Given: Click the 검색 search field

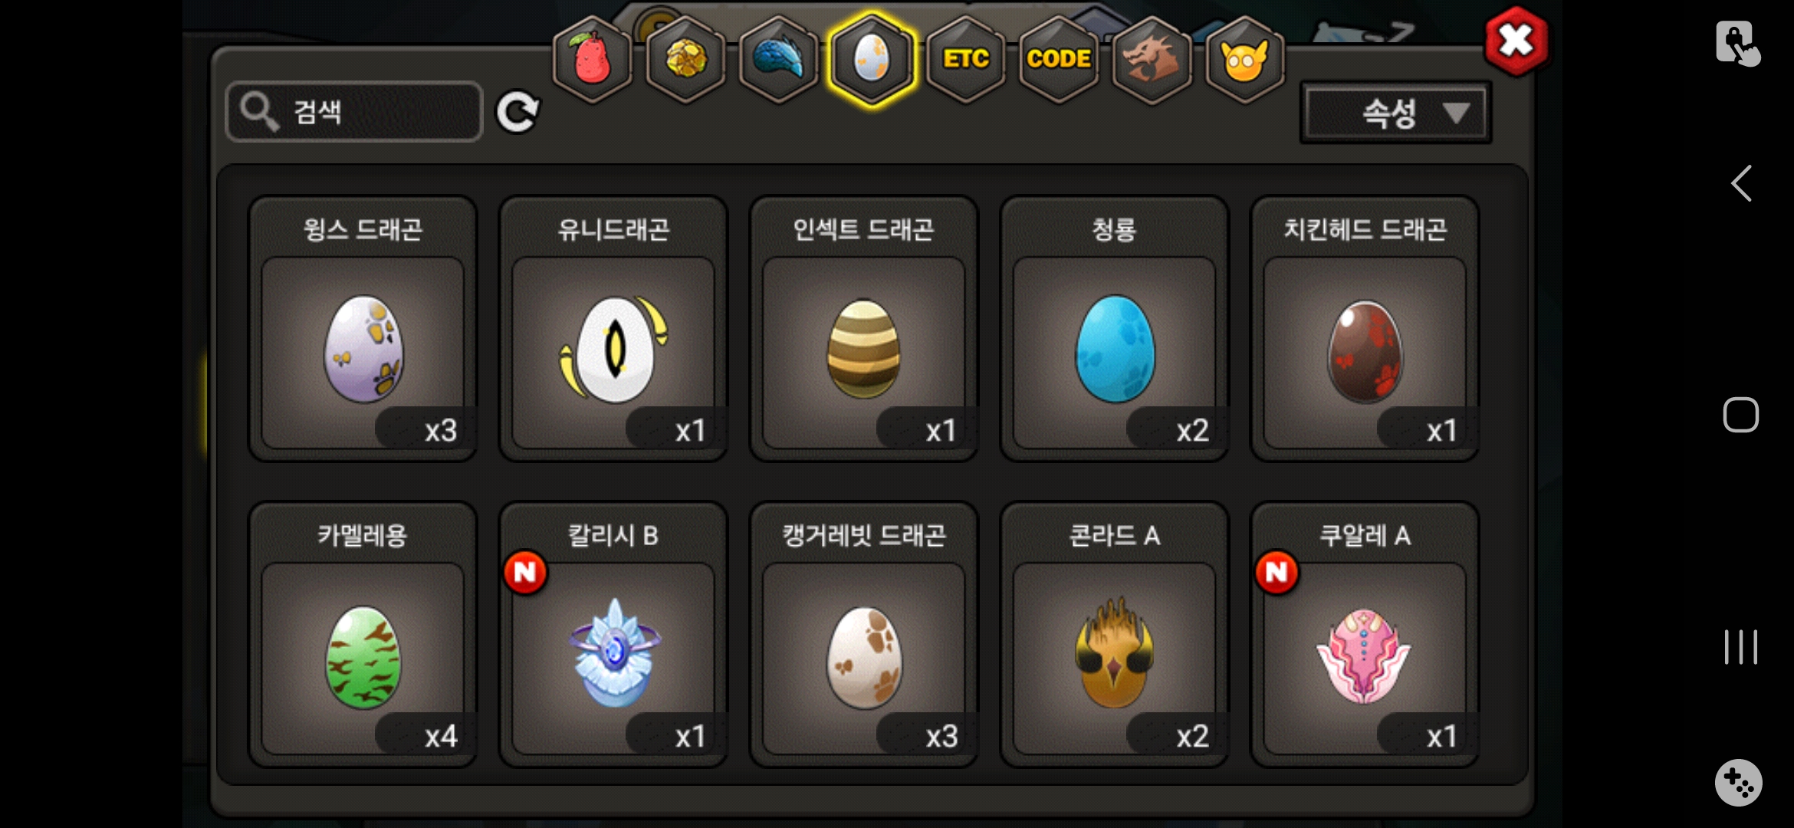Looking at the screenshot, I should click(354, 112).
